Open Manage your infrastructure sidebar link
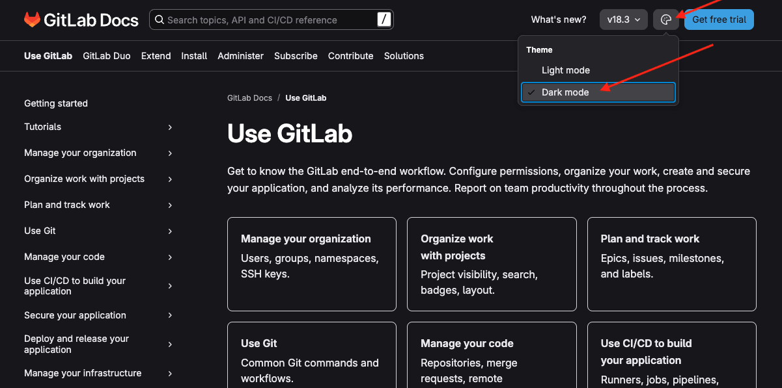 [83, 373]
